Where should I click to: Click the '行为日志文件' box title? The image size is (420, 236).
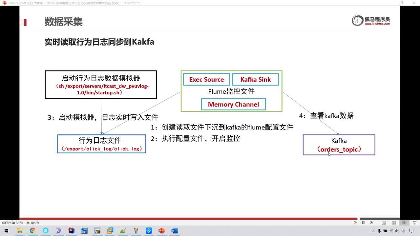(x=100, y=140)
